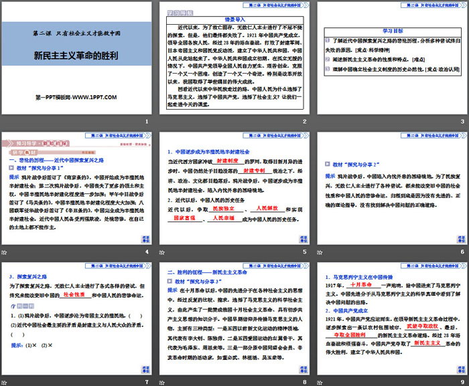Image resolution: width=469 pixels, height=386 pixels.
Task: Click the bottom-right corner button inside slide 6
Action: click(x=461, y=239)
